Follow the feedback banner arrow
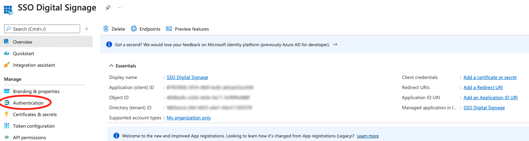 pos(335,45)
